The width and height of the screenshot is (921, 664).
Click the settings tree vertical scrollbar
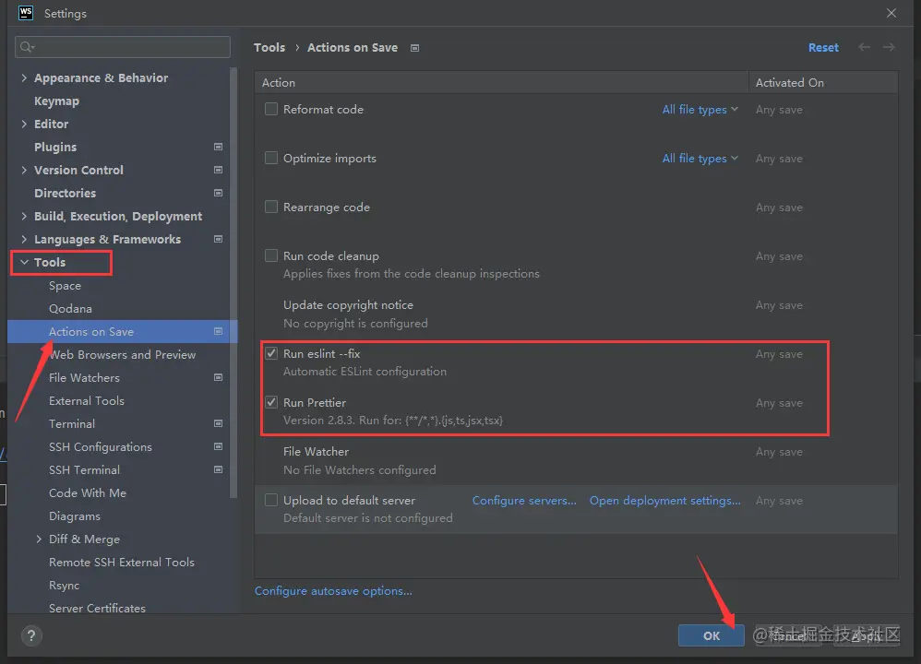(233, 282)
